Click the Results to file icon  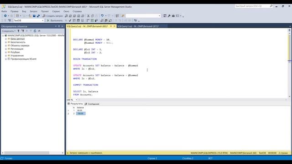110,20
